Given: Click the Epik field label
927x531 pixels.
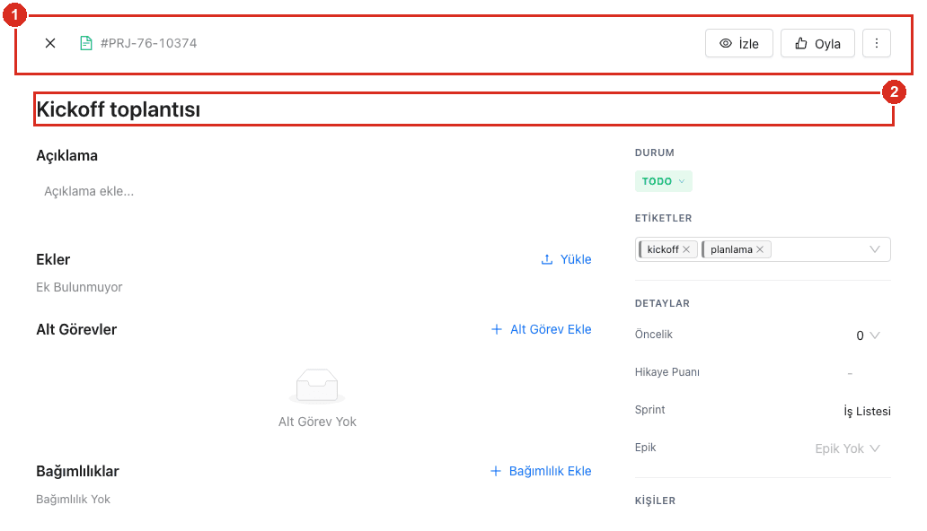Looking at the screenshot, I should click(x=646, y=447).
